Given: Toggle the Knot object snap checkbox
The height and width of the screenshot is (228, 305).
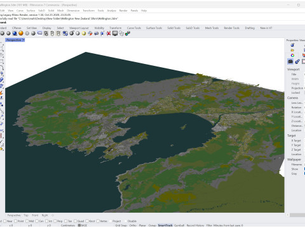Looking at the screenshot, I should click(x=87, y=221).
